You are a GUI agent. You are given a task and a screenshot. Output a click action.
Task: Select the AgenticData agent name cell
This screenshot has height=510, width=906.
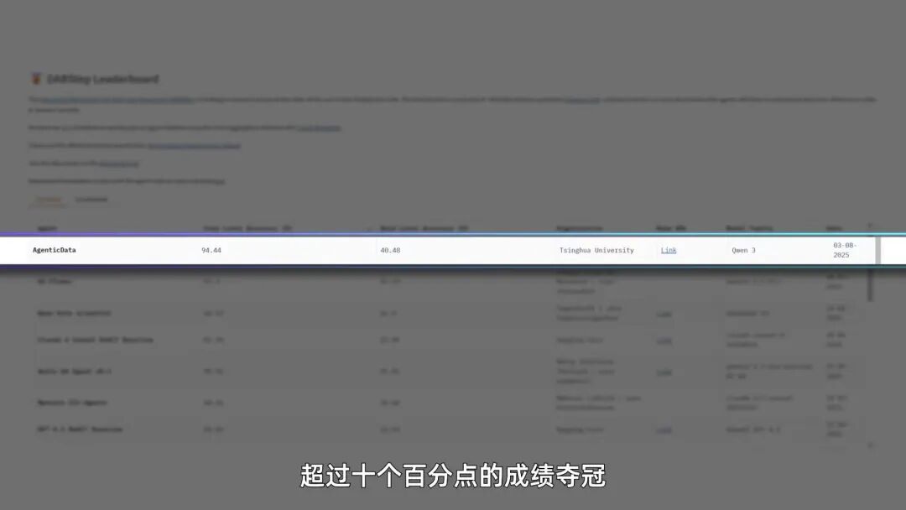[55, 250]
